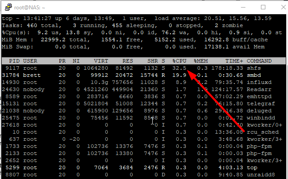Click PID 31784 in process list
Viewport: 288px width, 179px height.
(x=11, y=75)
